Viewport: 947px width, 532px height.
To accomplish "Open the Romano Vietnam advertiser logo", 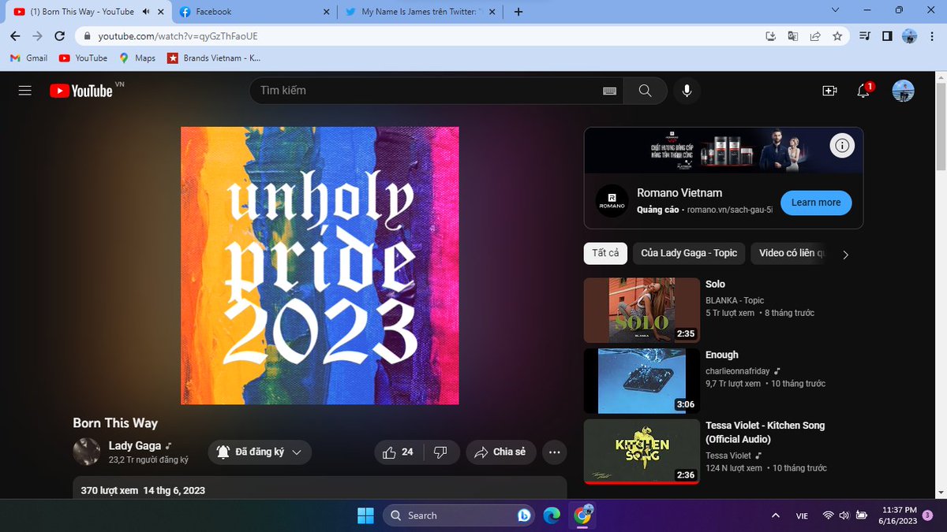I will click(612, 202).
